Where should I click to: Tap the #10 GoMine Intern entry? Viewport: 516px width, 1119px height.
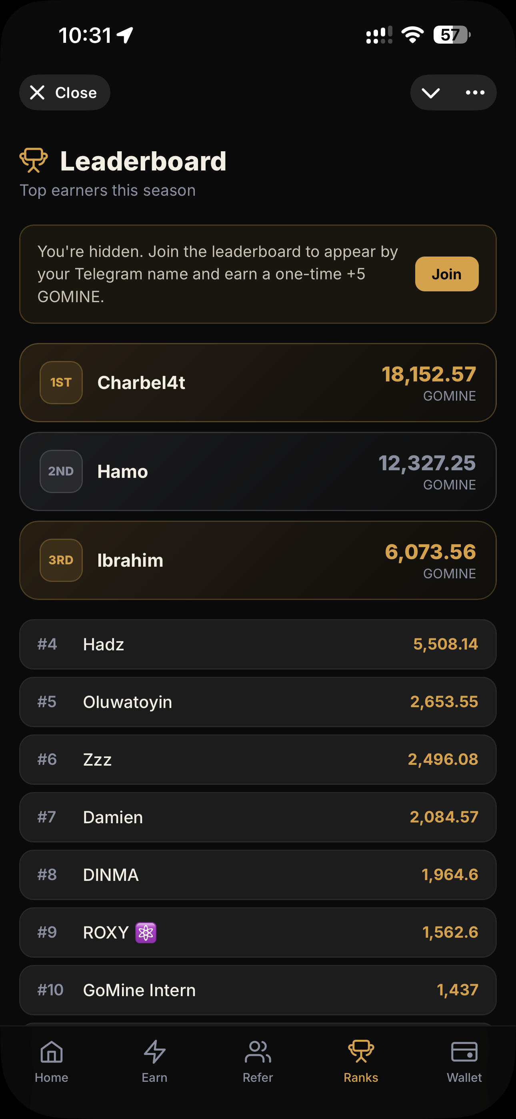tap(258, 990)
